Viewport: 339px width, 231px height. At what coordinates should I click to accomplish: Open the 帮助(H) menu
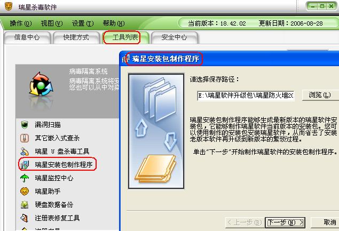pyautogui.click(x=114, y=23)
